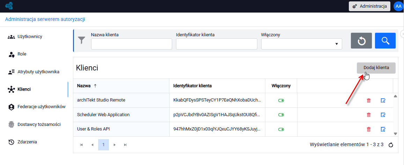Open Atrybuty użytkownika section

pyautogui.click(x=34, y=72)
